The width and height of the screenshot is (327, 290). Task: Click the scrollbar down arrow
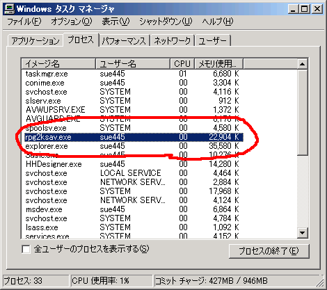click(x=302, y=232)
